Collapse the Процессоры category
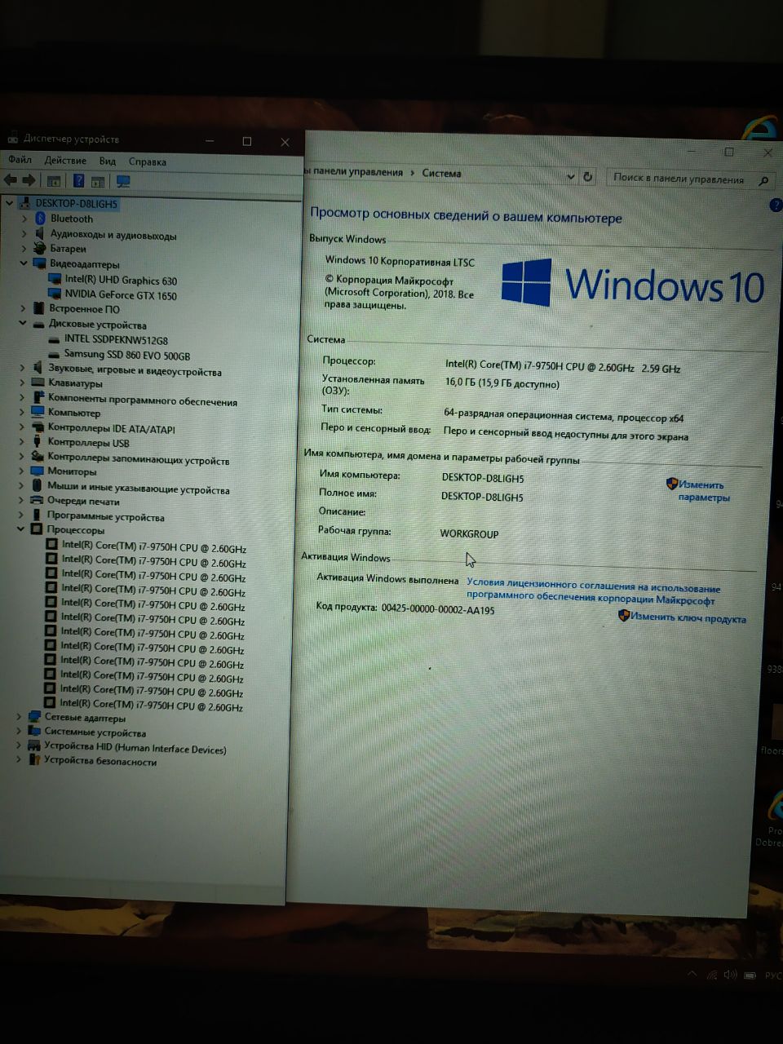Viewport: 783px width, 1044px height. (21, 529)
